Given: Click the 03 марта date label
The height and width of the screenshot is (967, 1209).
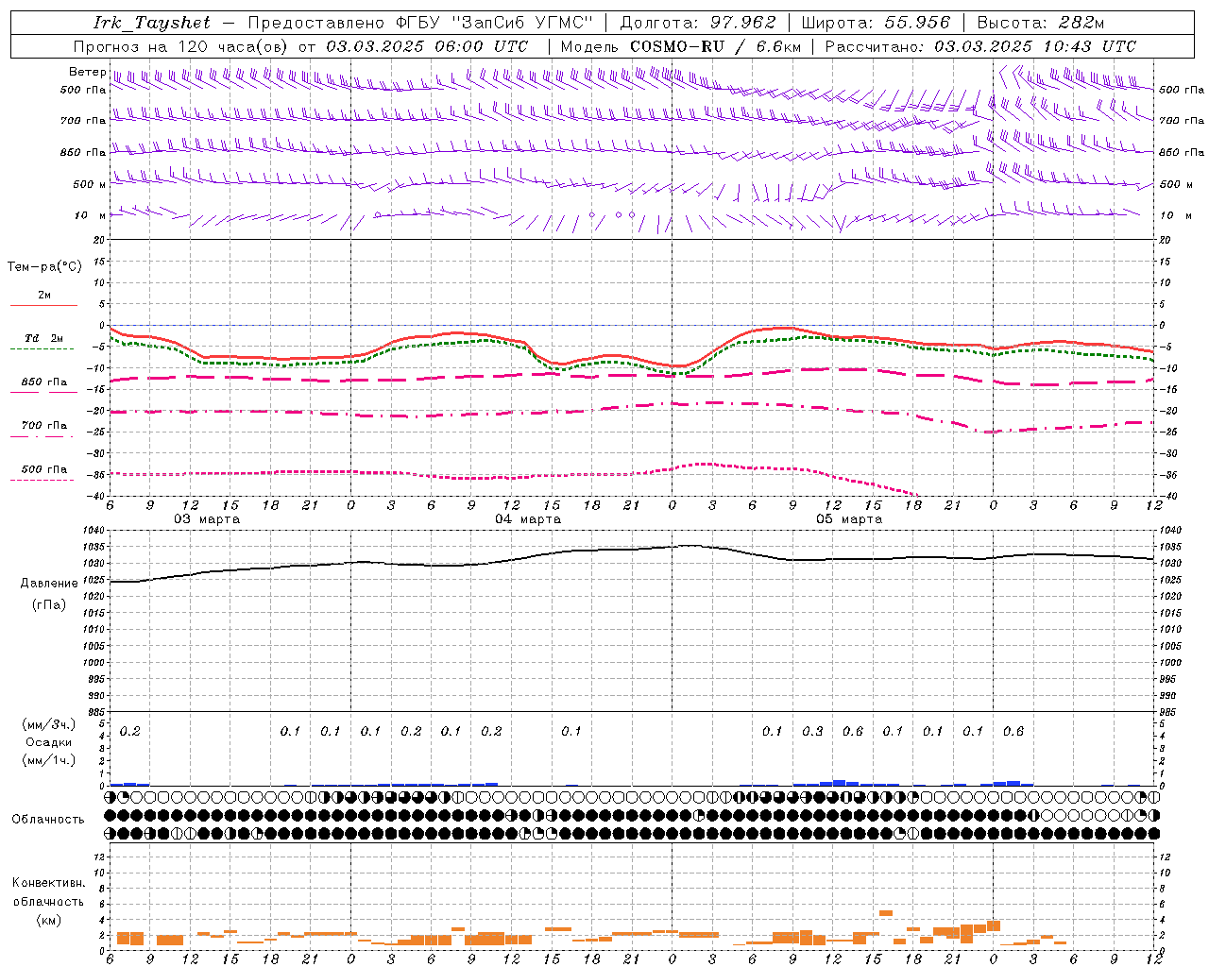Looking at the screenshot, I should [x=207, y=518].
